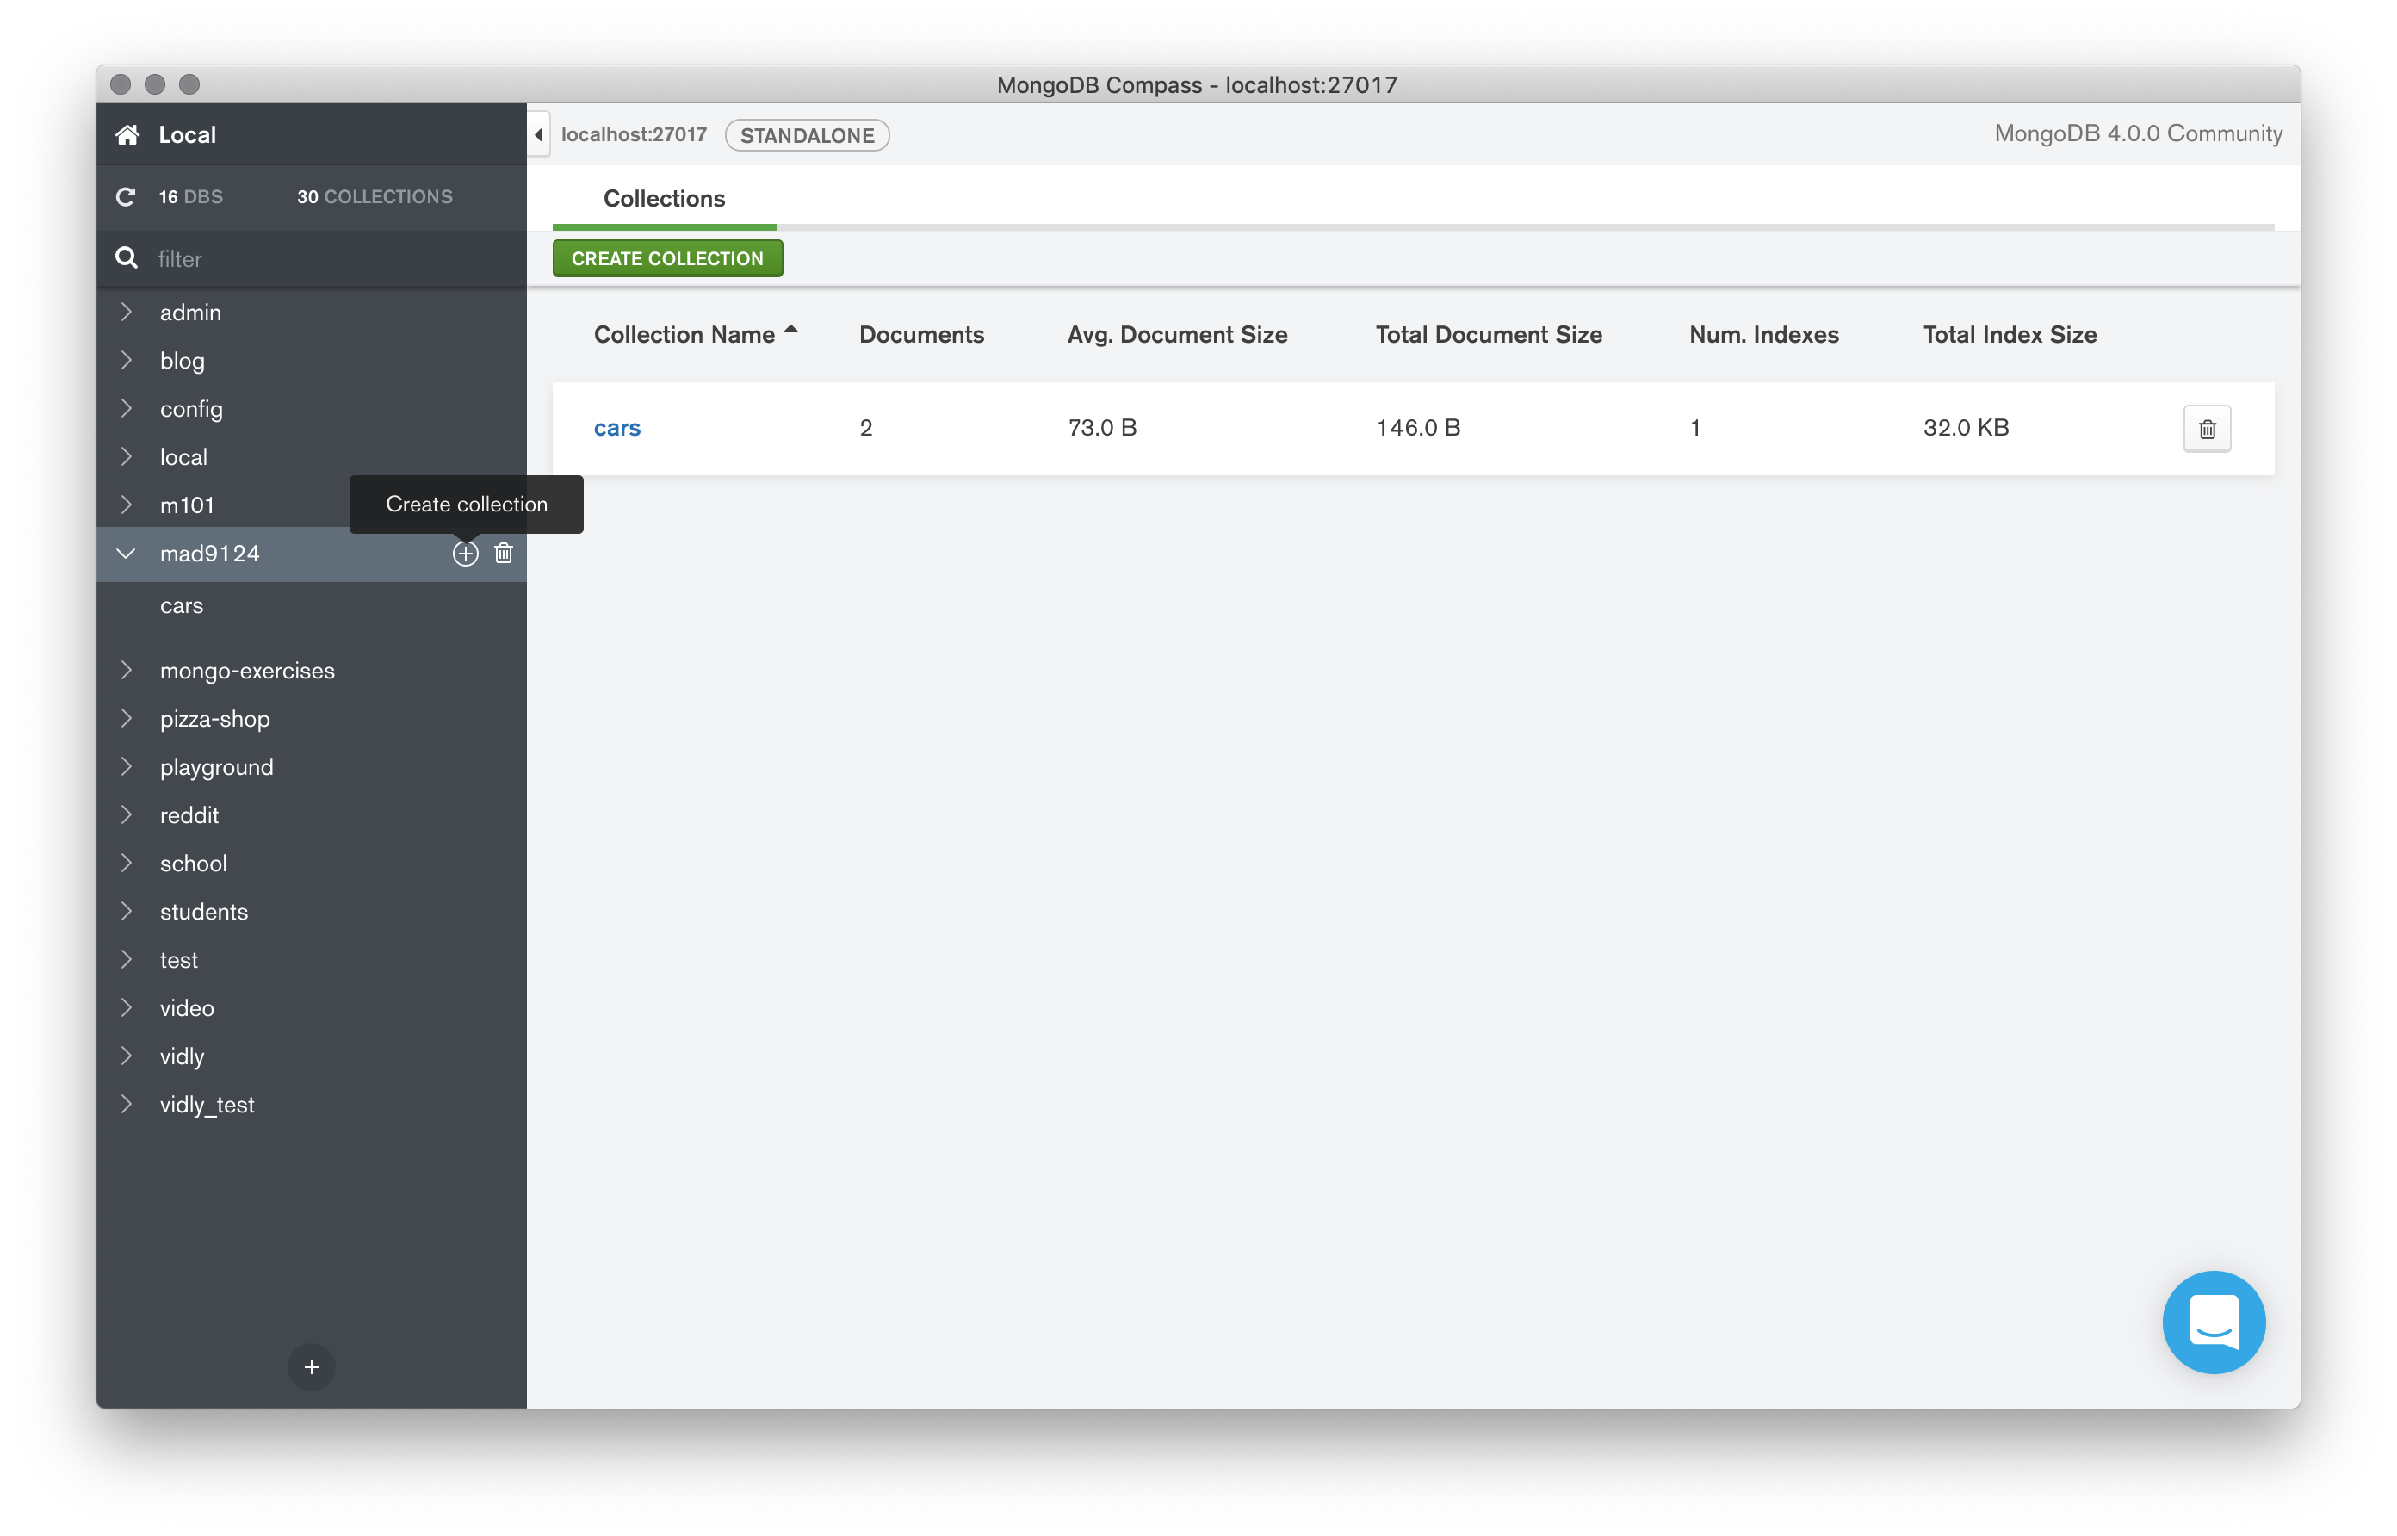Click the Collections tab
Screen dimensions: 2397x1536
(662, 195)
